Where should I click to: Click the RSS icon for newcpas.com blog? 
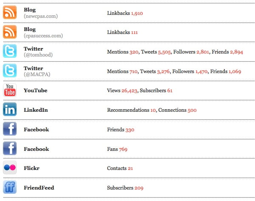click(x=10, y=13)
